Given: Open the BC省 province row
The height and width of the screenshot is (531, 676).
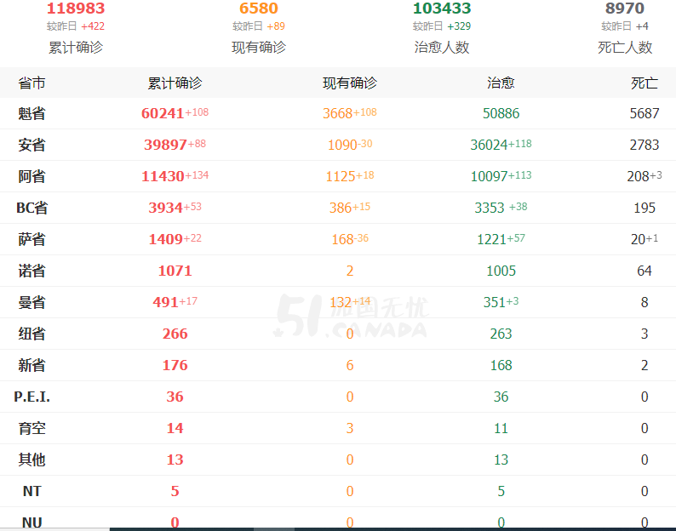Looking at the screenshot, I should click(x=338, y=208).
